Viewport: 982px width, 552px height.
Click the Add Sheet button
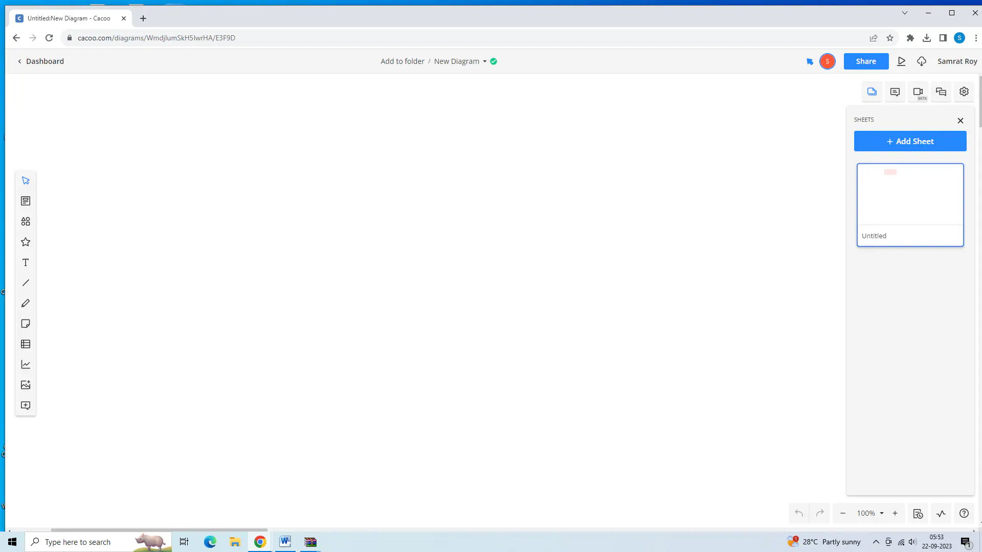point(910,141)
